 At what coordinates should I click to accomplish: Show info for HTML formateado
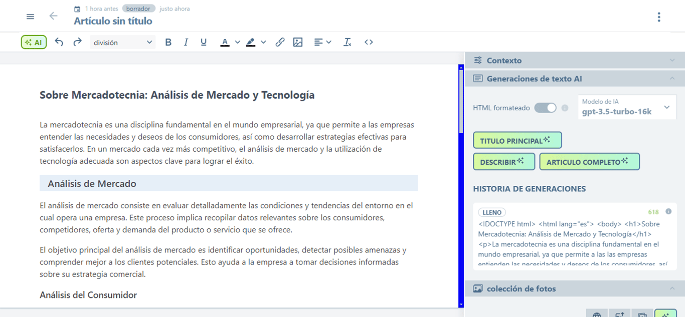tap(565, 108)
